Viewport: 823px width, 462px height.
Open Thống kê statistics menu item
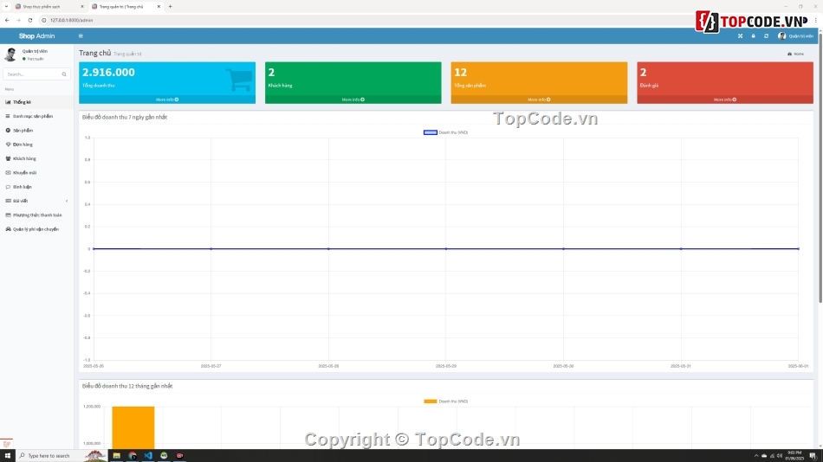[x=36, y=102]
